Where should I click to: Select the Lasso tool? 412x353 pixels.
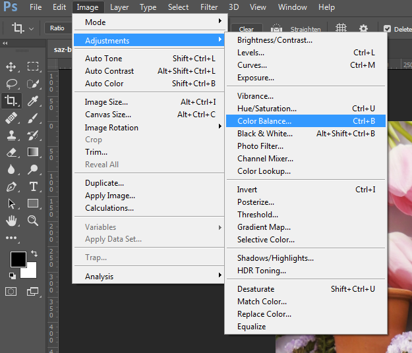pos(11,84)
